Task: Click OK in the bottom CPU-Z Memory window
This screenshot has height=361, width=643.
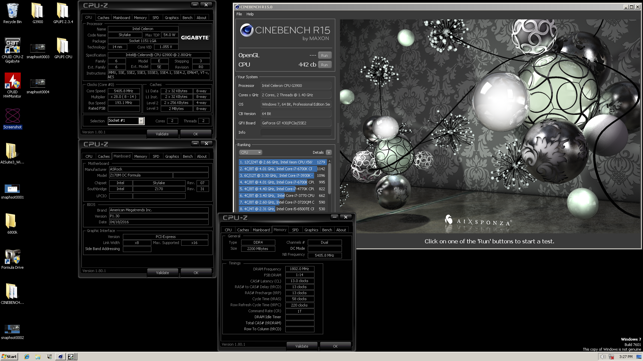Action: click(x=335, y=346)
